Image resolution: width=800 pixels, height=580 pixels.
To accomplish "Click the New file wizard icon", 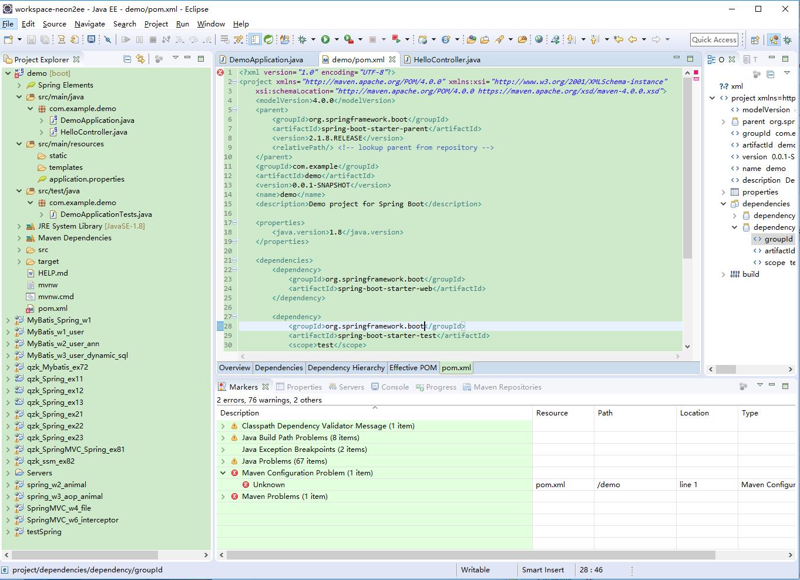I will click(x=8, y=39).
